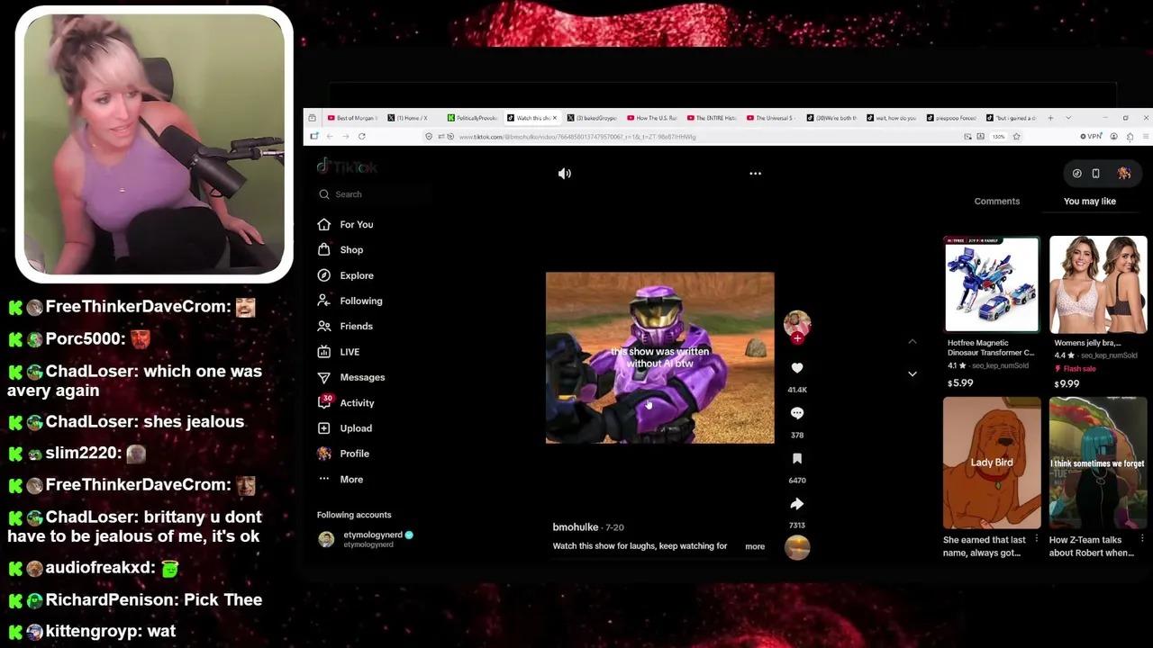1153x648 pixels.
Task: Share the video using the arrow icon
Action: point(797,504)
